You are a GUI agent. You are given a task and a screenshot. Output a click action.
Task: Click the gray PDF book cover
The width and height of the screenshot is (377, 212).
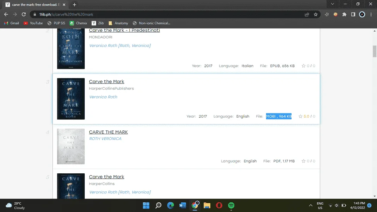pos(71,146)
